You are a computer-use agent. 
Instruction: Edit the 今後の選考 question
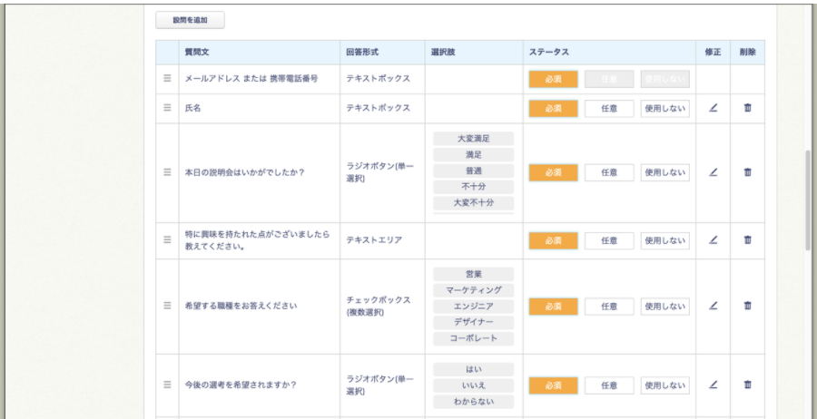713,385
